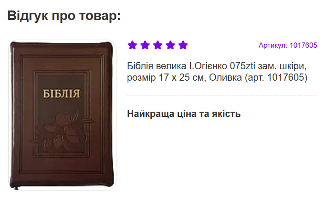
Task: Click the first purple rating star
Action: pyautogui.click(x=132, y=45)
